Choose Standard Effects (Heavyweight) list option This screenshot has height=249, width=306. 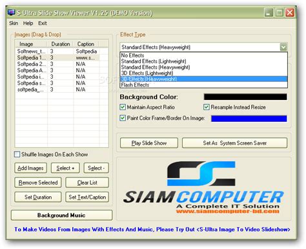click(x=203, y=67)
